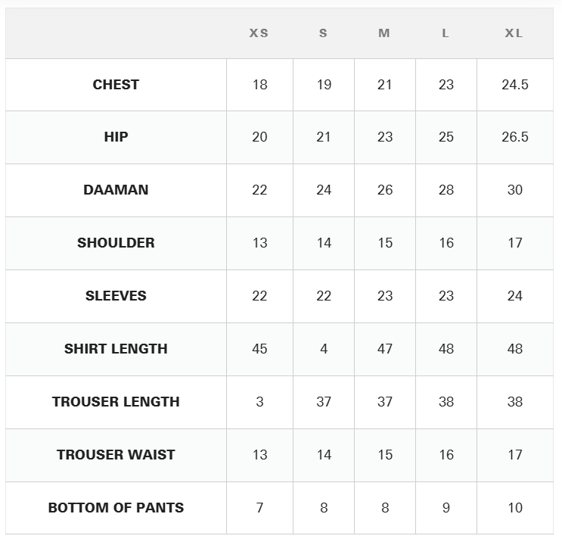The height and width of the screenshot is (542, 562).
Task: Click the L size column header
Action: click(446, 33)
